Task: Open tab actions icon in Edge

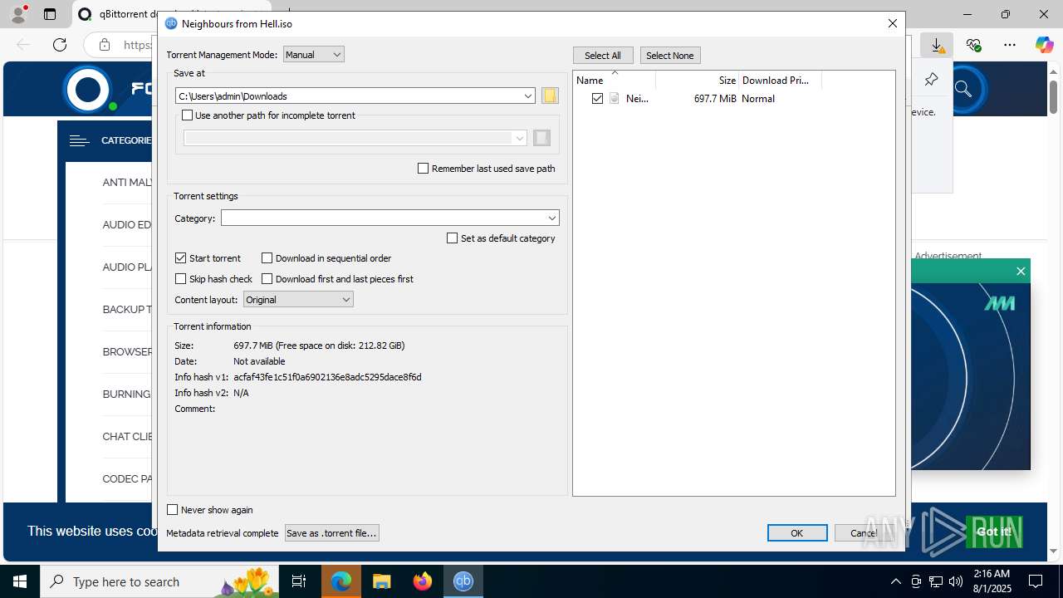Action: pos(50,14)
